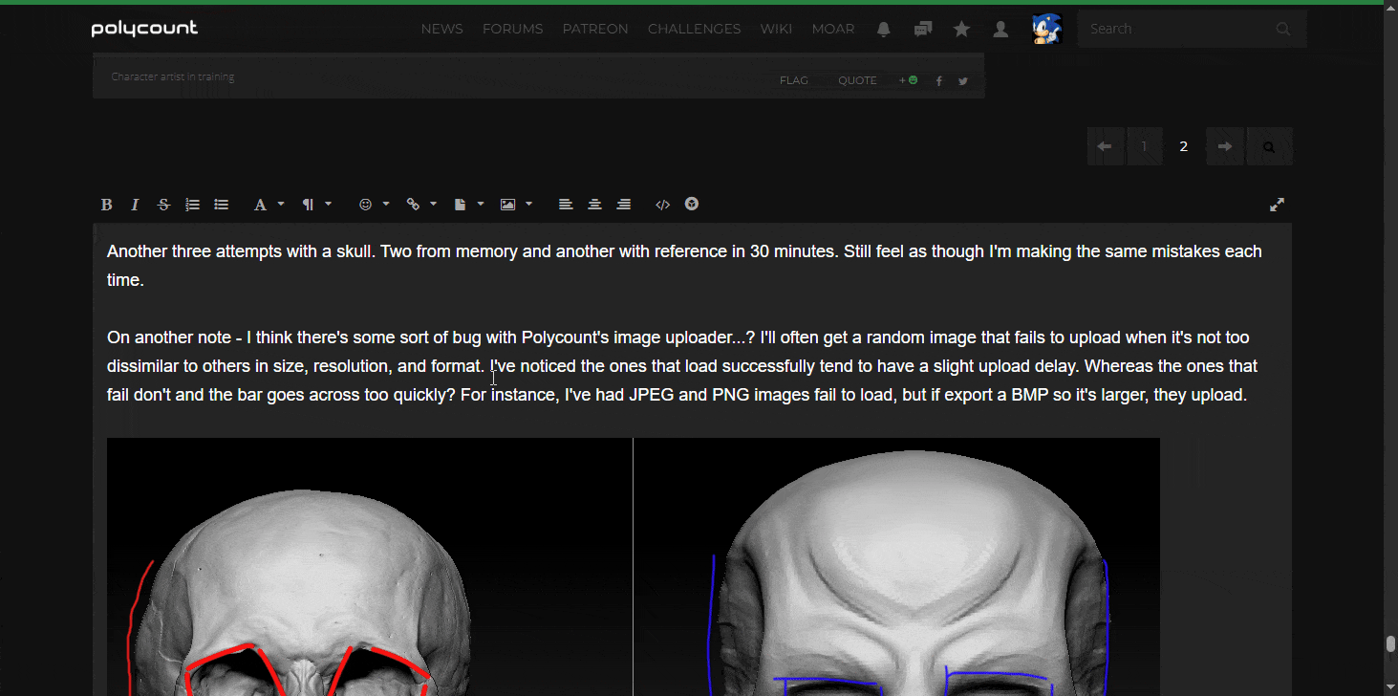Expand the file upload dropdown arrow
This screenshot has width=1398, height=696.
(x=481, y=204)
